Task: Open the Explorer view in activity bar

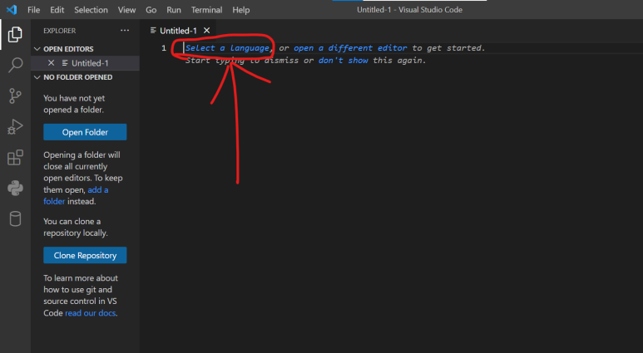Action: coord(15,34)
